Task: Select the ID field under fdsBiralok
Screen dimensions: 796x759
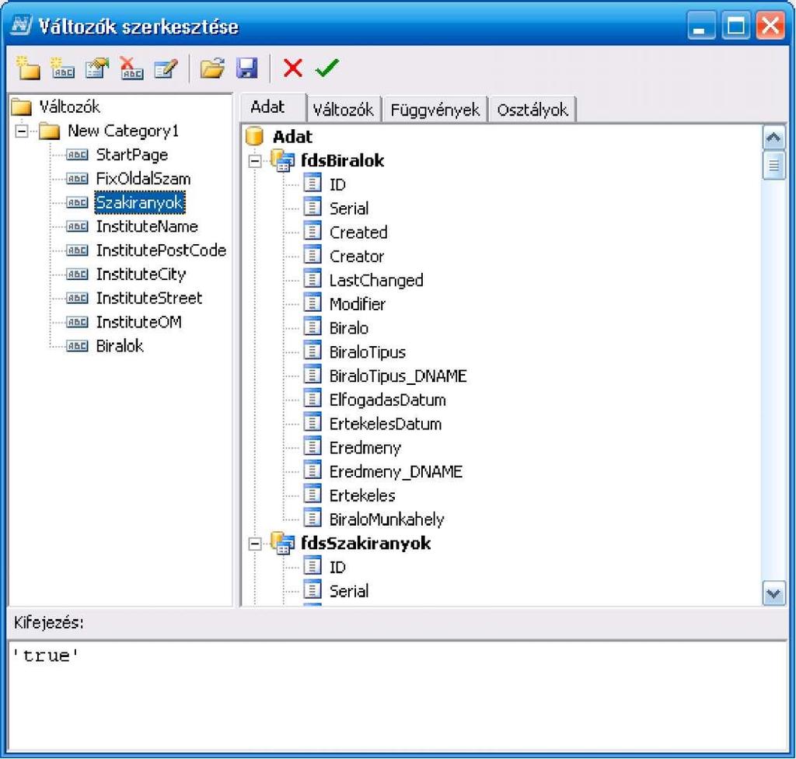Action: click(337, 184)
